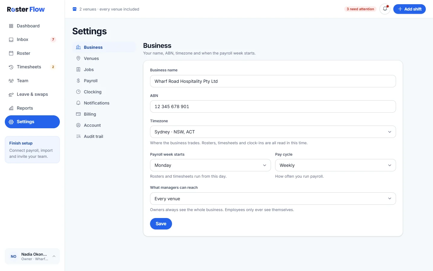Switch to the Business settings tab
The height and width of the screenshot is (271, 433).
tap(104, 47)
